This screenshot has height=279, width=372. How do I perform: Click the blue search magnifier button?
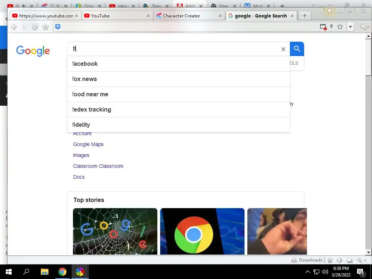[x=297, y=49]
